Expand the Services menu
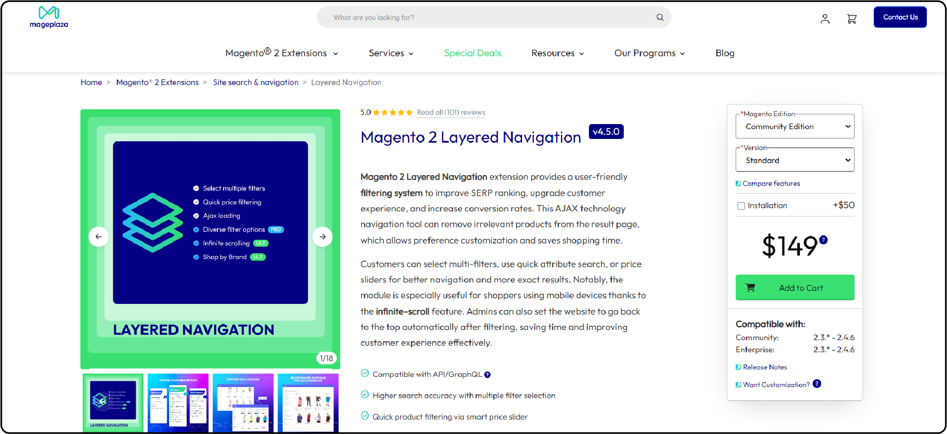The image size is (947, 434). tap(391, 53)
